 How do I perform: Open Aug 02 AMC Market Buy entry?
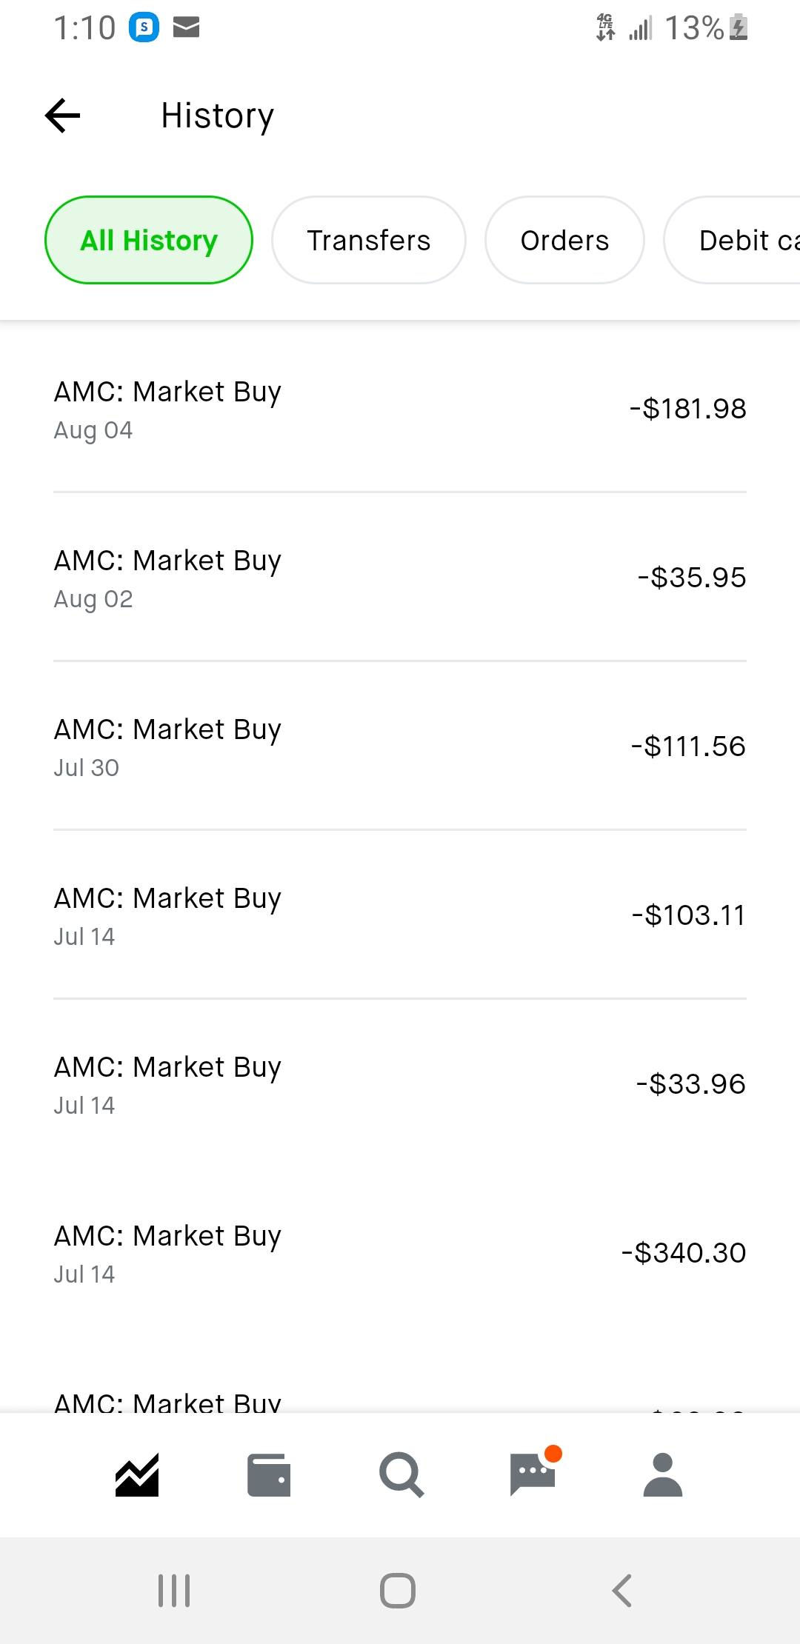click(x=400, y=578)
